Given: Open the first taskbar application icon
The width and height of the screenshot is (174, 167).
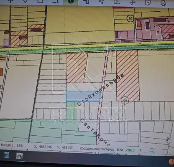Looking at the screenshot, I should coord(6,155).
